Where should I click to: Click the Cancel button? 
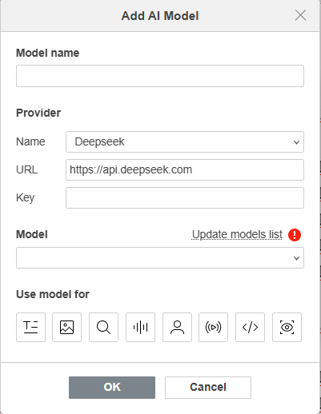(208, 388)
